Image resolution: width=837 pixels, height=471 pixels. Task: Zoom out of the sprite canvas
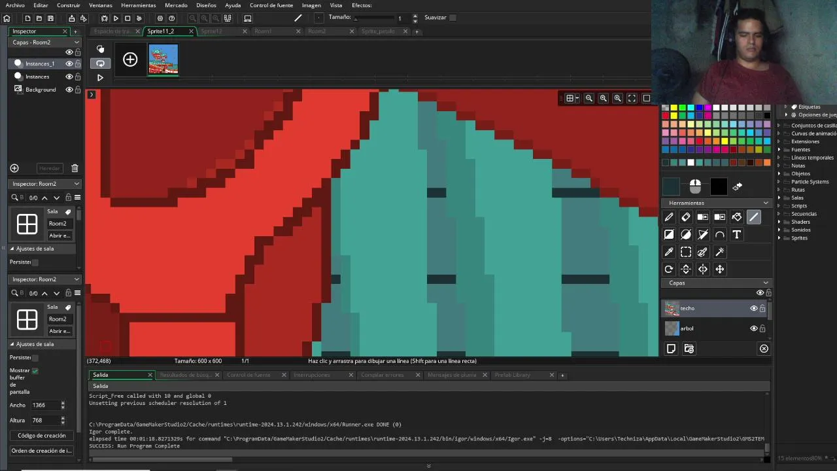[589, 98]
